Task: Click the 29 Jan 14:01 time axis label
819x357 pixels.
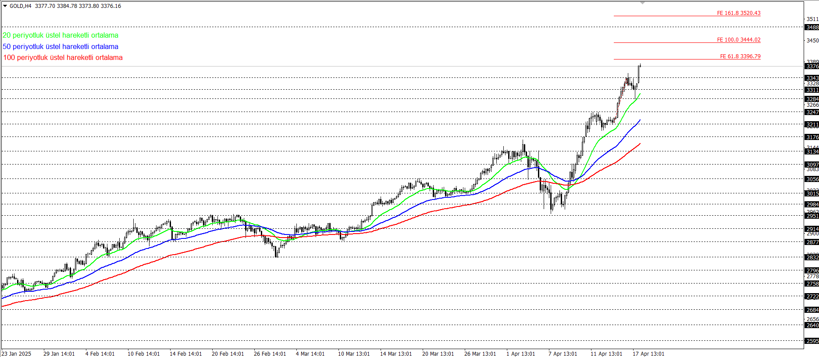Action: tap(59, 354)
